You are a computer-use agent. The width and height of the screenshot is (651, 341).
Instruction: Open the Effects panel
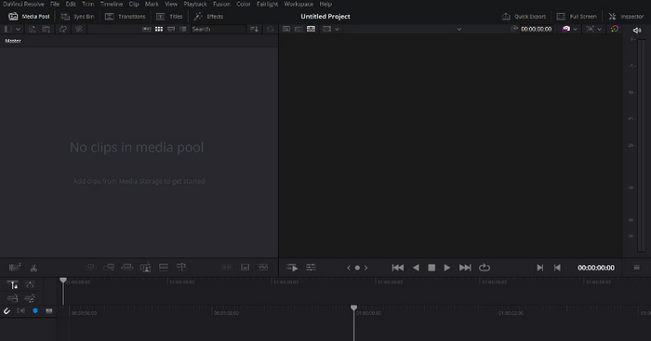click(209, 17)
